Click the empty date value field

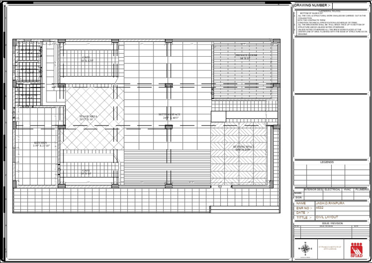(x=342, y=213)
